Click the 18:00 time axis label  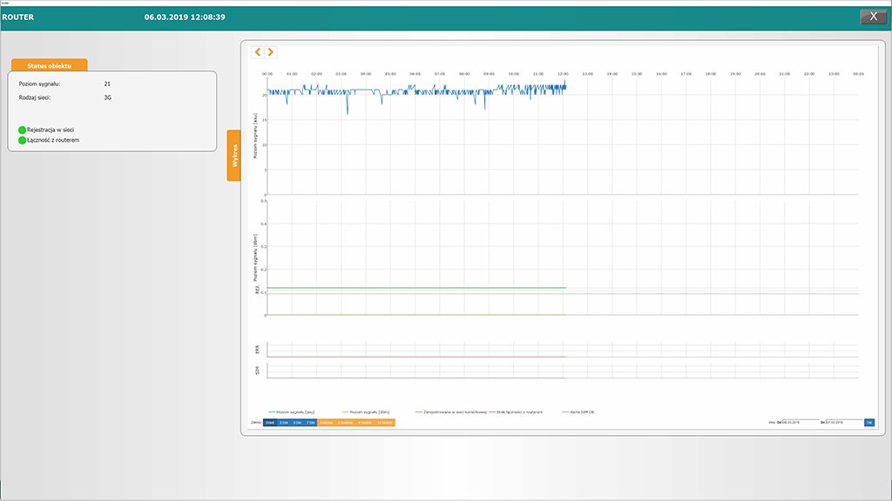(711, 74)
